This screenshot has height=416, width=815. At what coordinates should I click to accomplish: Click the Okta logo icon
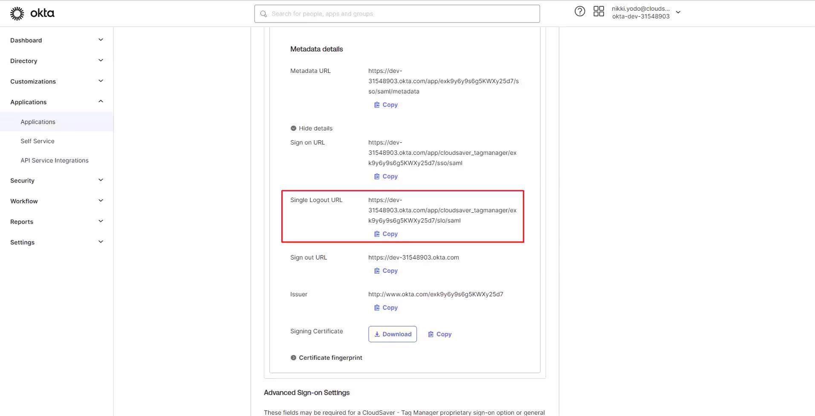[x=17, y=14]
